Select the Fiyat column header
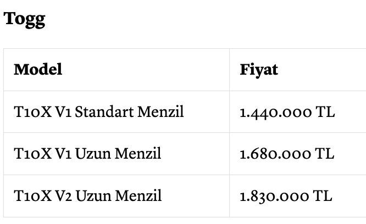The height and width of the screenshot is (224, 366). coord(259,70)
